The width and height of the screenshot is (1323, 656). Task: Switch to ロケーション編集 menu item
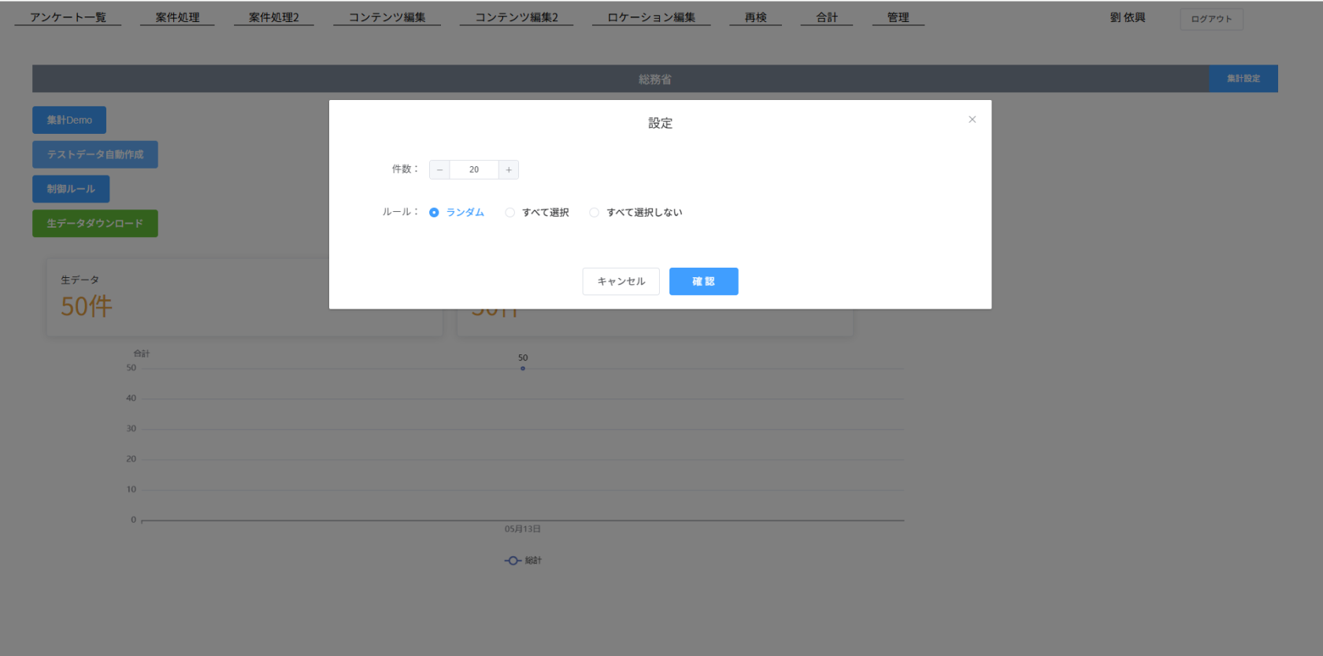click(x=650, y=17)
